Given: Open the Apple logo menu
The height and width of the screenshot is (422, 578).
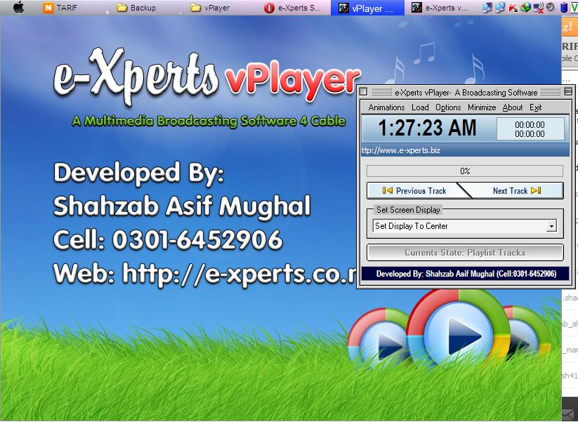Looking at the screenshot, I should [18, 7].
